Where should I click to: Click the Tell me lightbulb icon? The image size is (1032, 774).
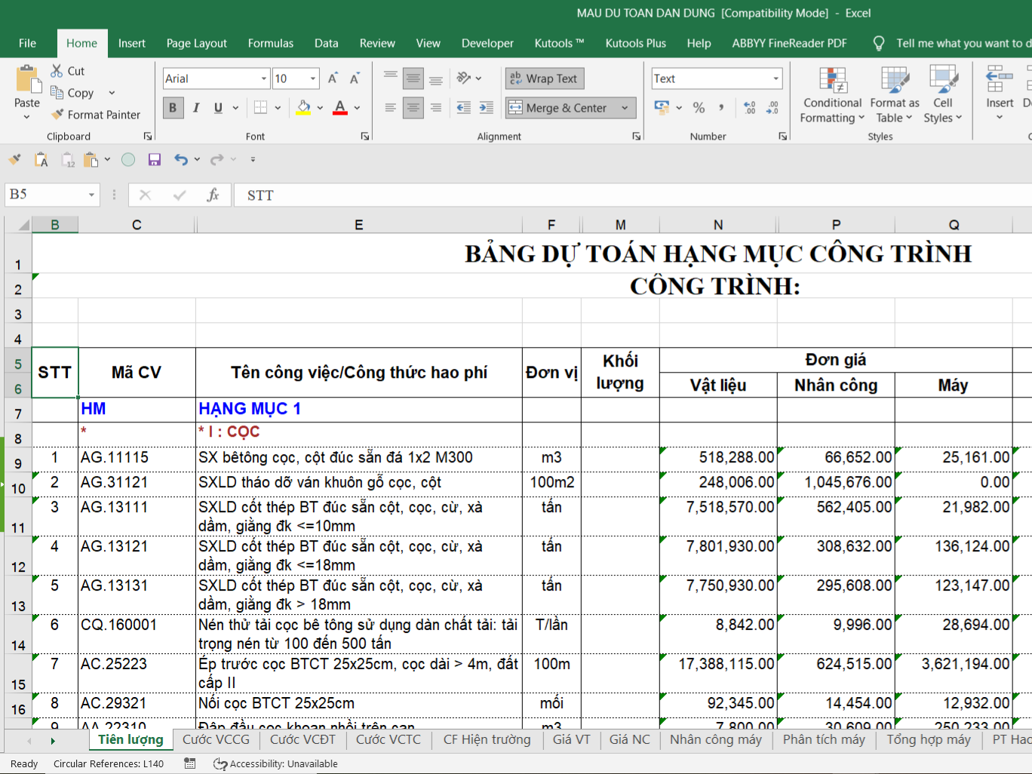[x=879, y=43]
